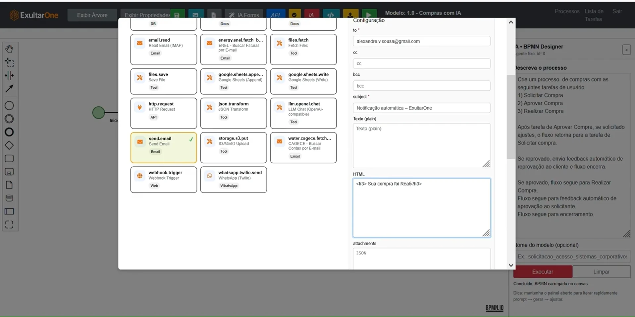The width and height of the screenshot is (635, 317).
Task: Activate the create/remove space tool
Action: pyautogui.click(x=9, y=75)
